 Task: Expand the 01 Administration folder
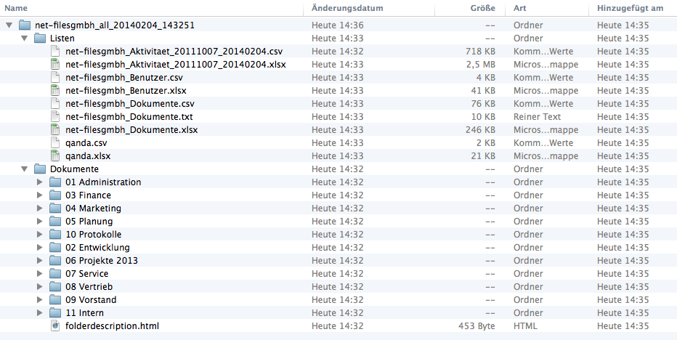[x=40, y=182]
